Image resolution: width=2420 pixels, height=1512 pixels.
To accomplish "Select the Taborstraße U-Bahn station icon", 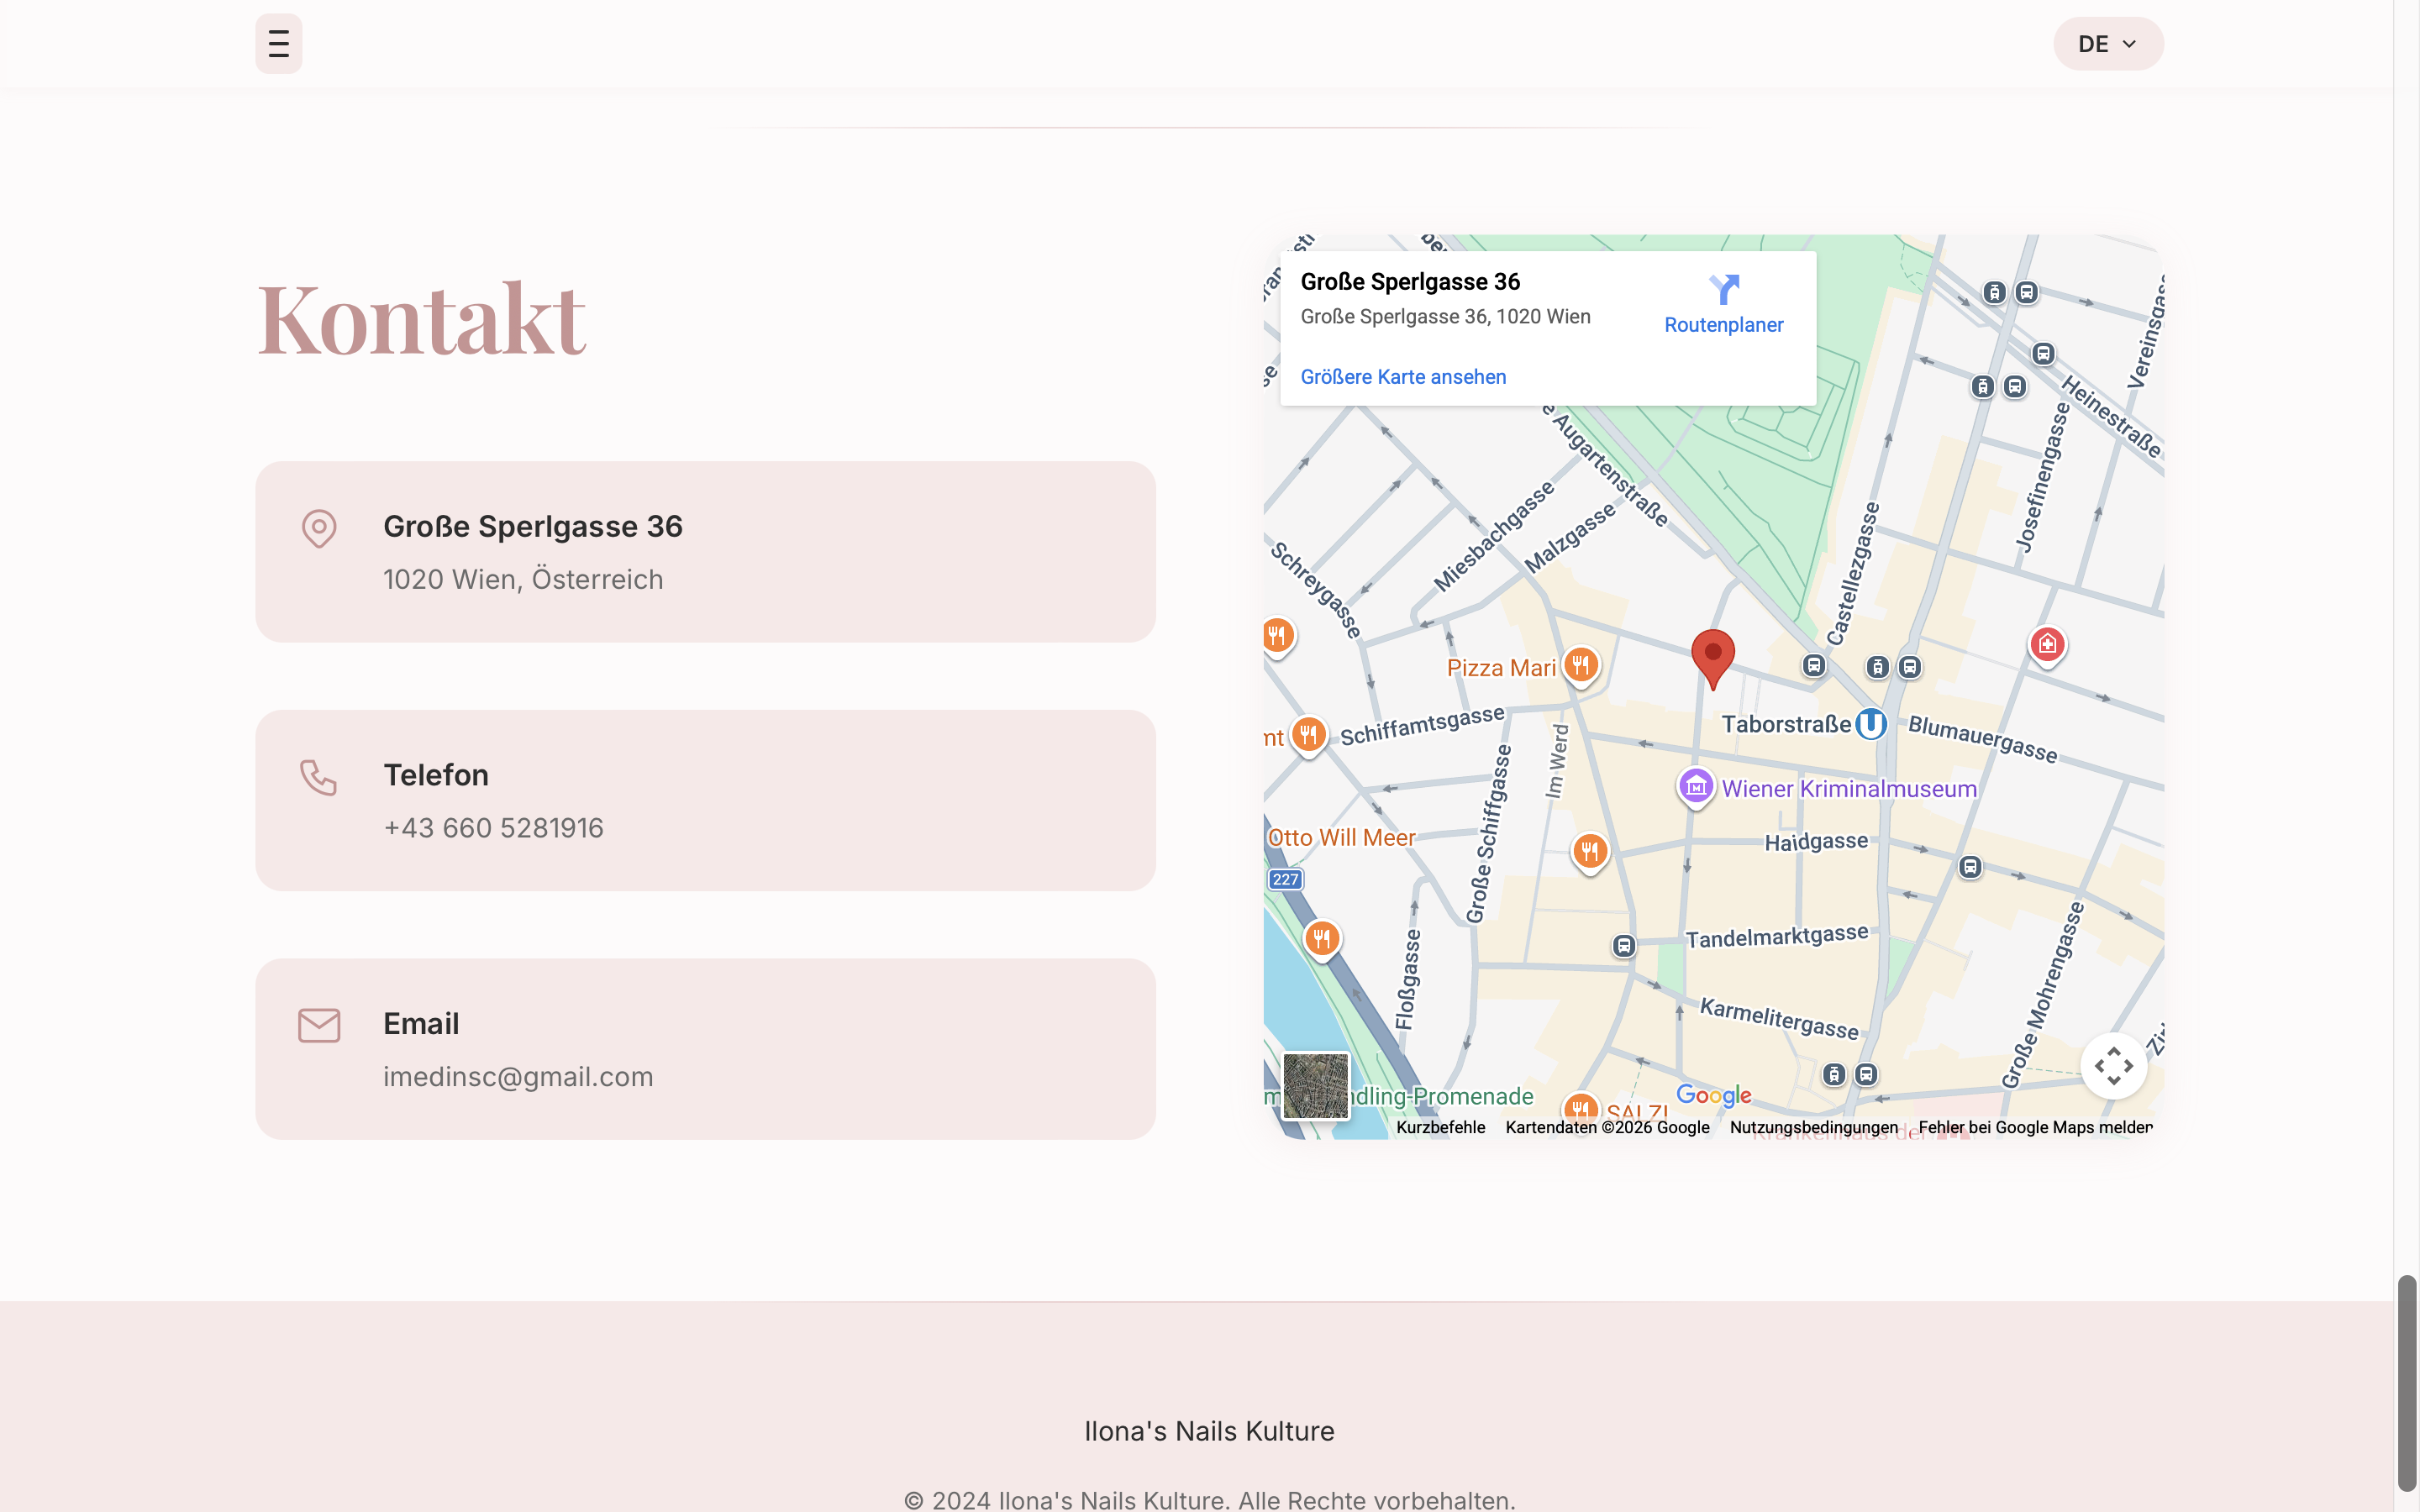I will click(x=1870, y=724).
